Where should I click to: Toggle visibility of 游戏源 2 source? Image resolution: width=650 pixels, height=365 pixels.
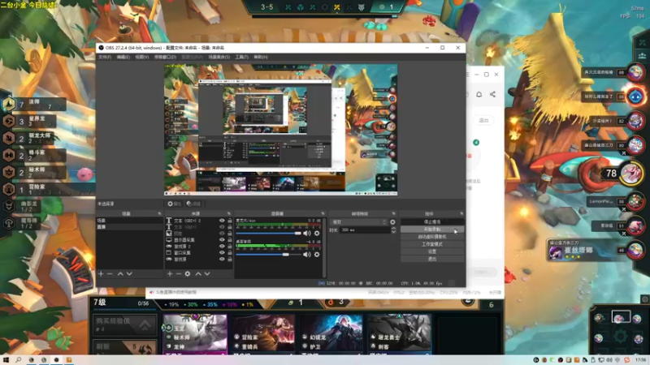(x=222, y=247)
